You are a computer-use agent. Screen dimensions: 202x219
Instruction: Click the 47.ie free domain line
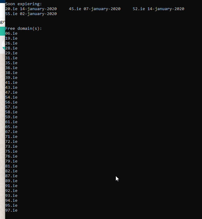pyautogui.click(x=11, y=92)
